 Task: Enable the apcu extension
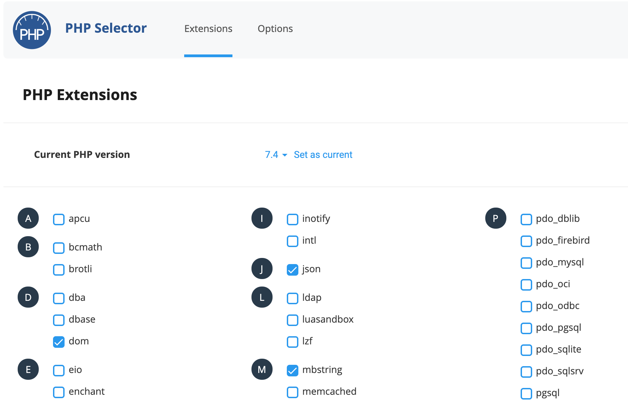coord(58,219)
